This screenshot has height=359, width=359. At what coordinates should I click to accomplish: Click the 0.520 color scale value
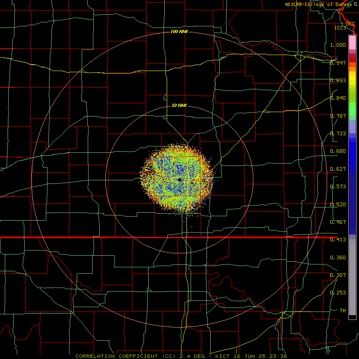[338, 205]
